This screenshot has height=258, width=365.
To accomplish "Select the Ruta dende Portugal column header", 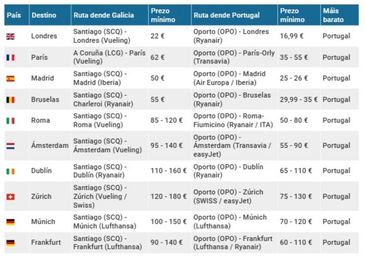I will (226, 15).
